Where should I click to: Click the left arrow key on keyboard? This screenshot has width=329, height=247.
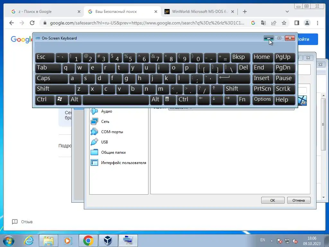pyautogui.click(x=203, y=100)
